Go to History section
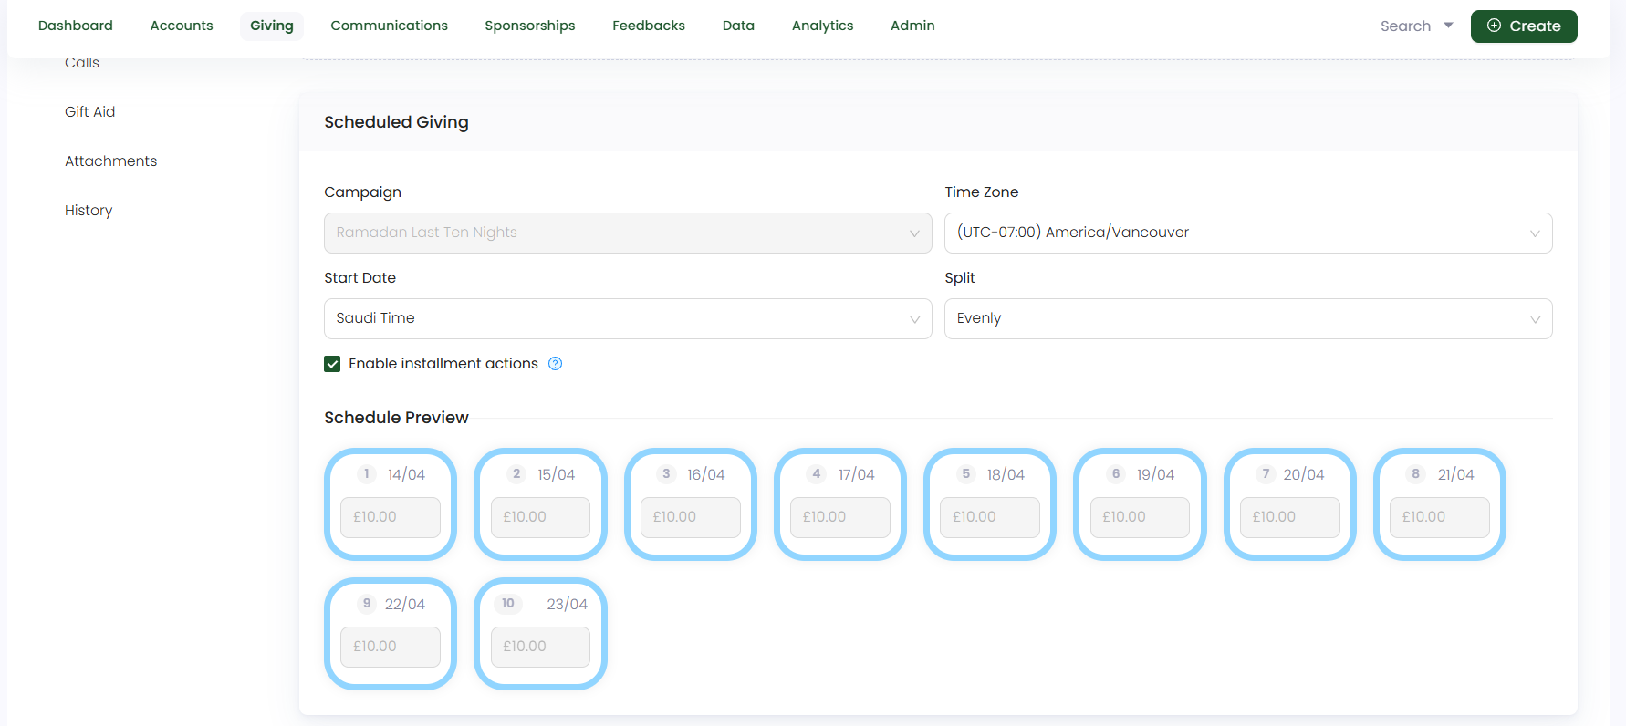Viewport: 1626px width, 726px height. pyautogui.click(x=89, y=211)
